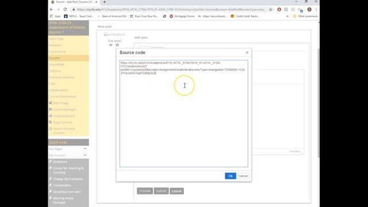
Task: Open the RBFCU - Texas Credit bookmark
Action: [x=79, y=16]
